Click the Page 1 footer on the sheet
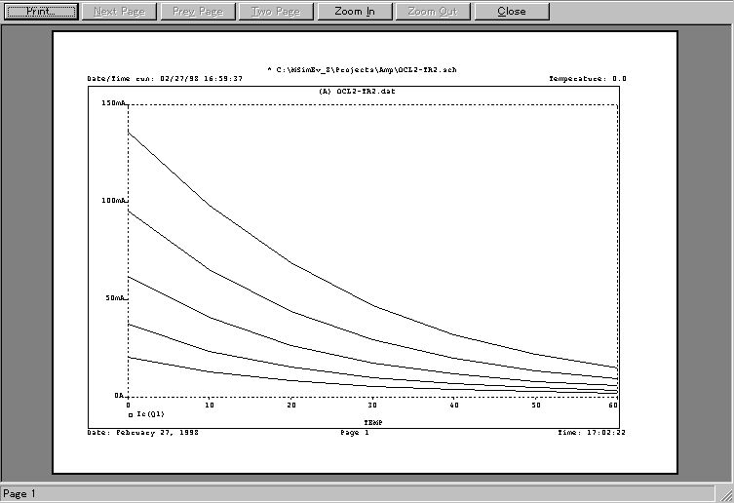Screen dimensions: 734x503 (x=354, y=432)
